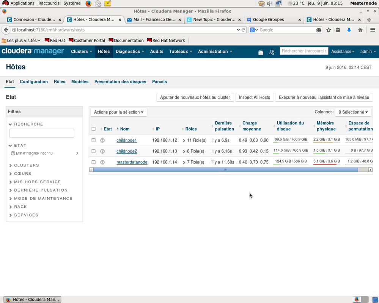
Task: Expand the SERVICES filter section
Action: (x=24, y=215)
